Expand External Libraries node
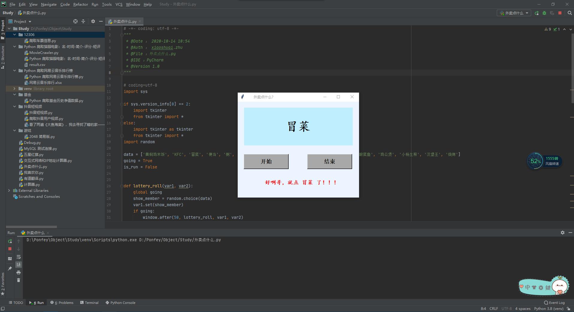Screen dimensions: 574x312 pos(9,191)
